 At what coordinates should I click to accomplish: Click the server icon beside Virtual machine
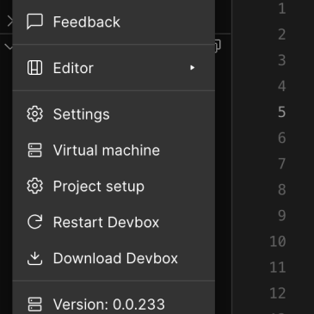pyautogui.click(x=34, y=151)
